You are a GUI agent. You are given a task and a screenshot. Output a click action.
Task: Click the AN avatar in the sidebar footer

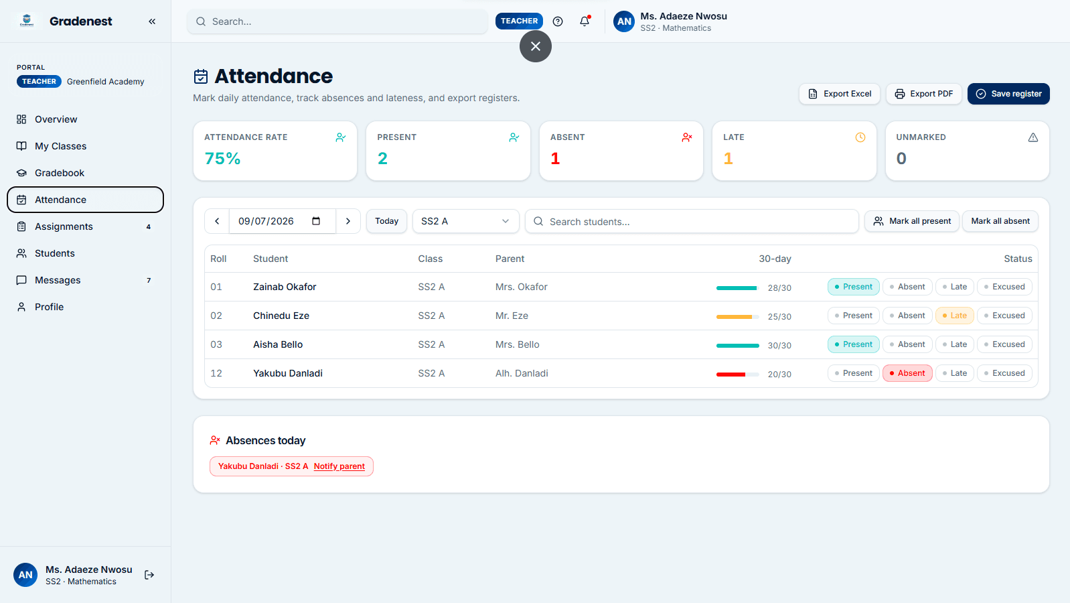pos(25,575)
